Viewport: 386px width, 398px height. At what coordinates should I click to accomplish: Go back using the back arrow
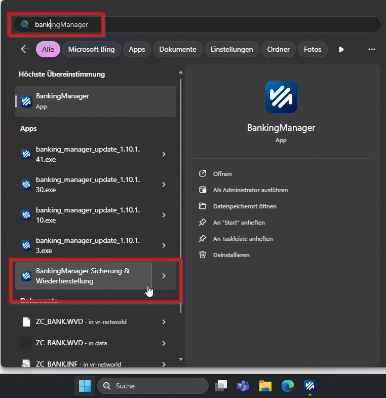click(25, 49)
